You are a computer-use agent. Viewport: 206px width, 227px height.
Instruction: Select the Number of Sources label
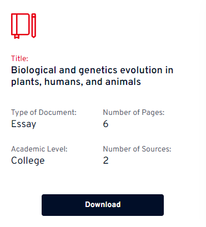137,149
